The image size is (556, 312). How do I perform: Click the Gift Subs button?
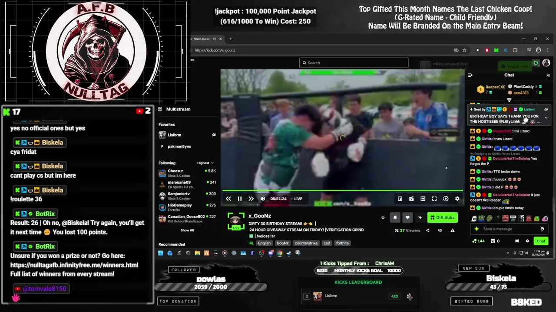442,218
